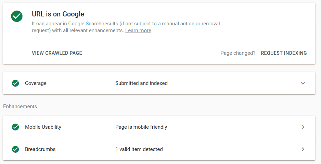
Task: Click the URL is on Google heading
Action: (x=58, y=14)
